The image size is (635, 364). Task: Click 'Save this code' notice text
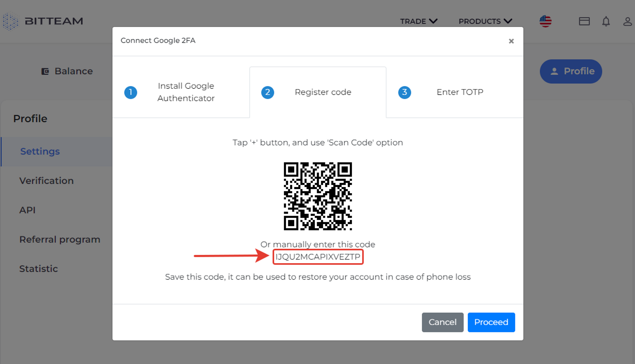[318, 277]
